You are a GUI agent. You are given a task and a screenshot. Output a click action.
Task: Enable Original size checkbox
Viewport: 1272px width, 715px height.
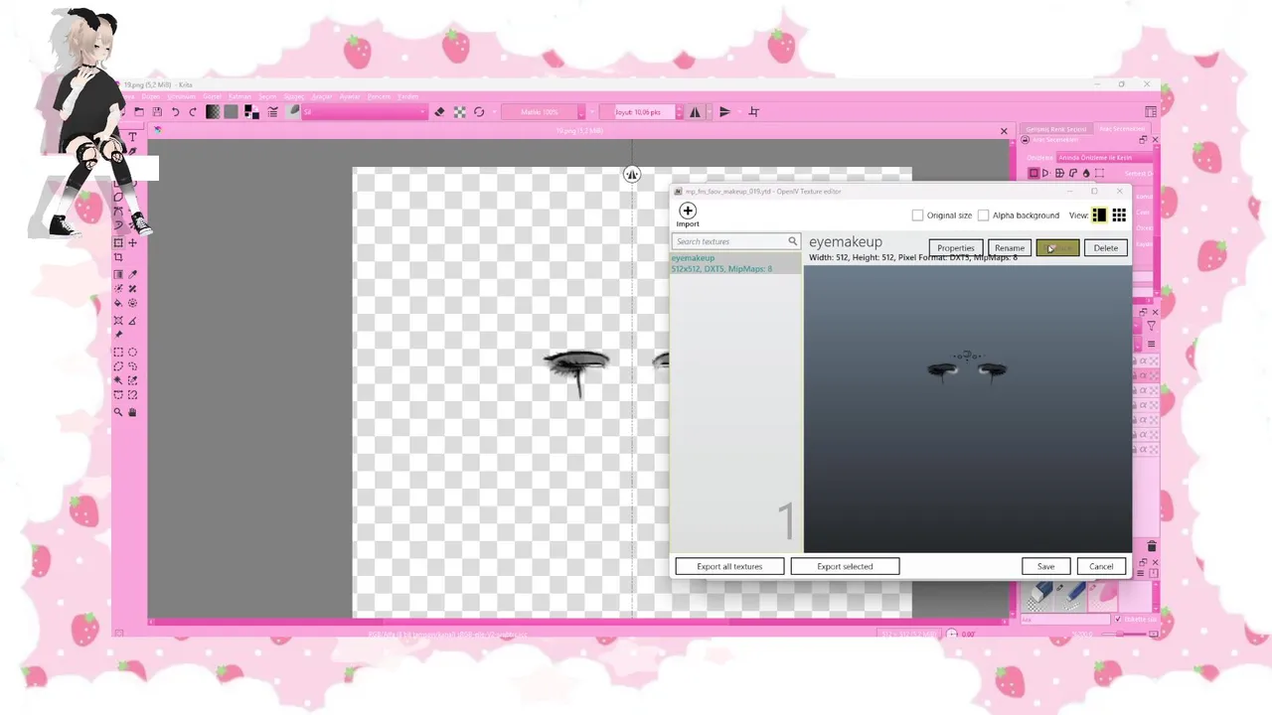coord(917,215)
